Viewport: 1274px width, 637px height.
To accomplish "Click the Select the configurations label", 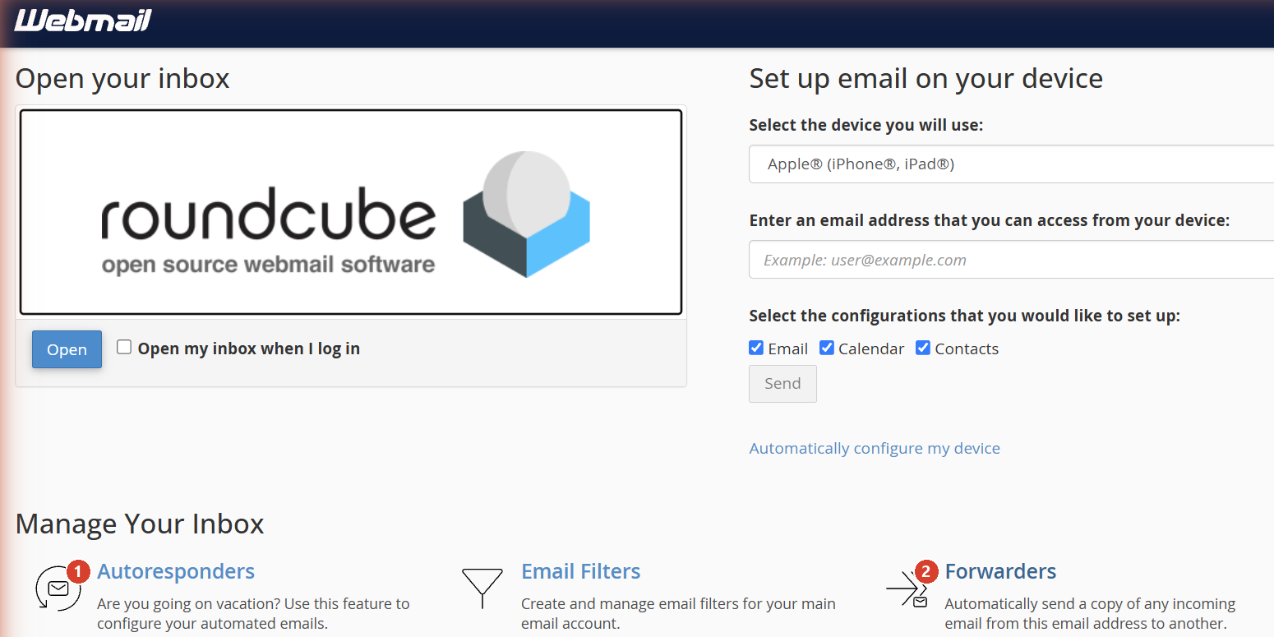I will (x=965, y=316).
